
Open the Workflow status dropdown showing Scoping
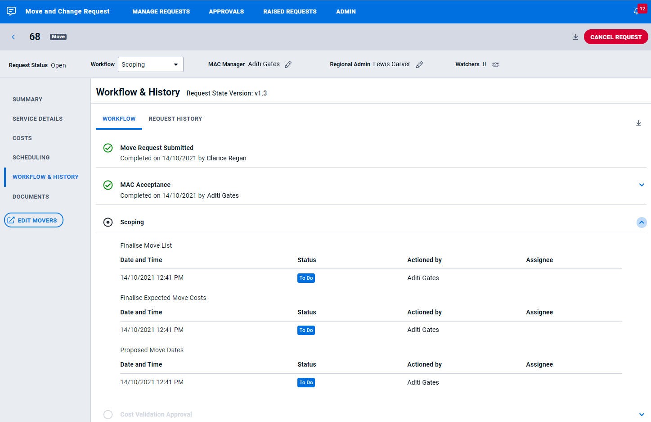click(x=150, y=64)
